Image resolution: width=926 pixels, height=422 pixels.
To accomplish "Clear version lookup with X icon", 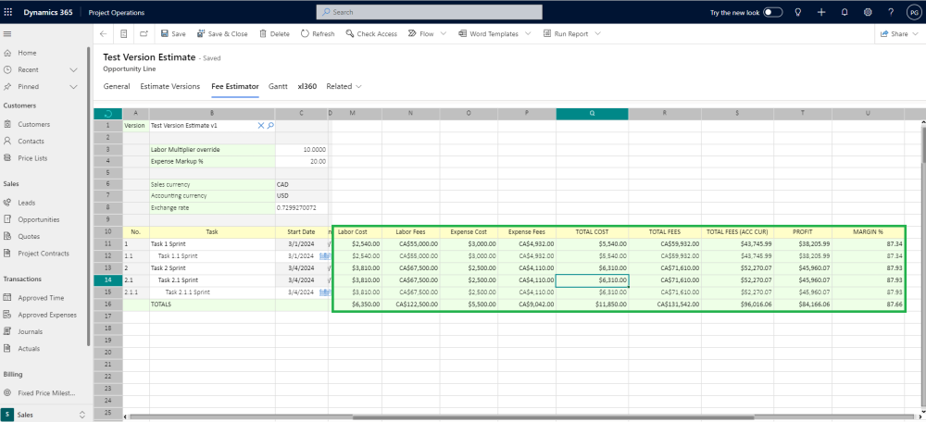I will coord(260,126).
